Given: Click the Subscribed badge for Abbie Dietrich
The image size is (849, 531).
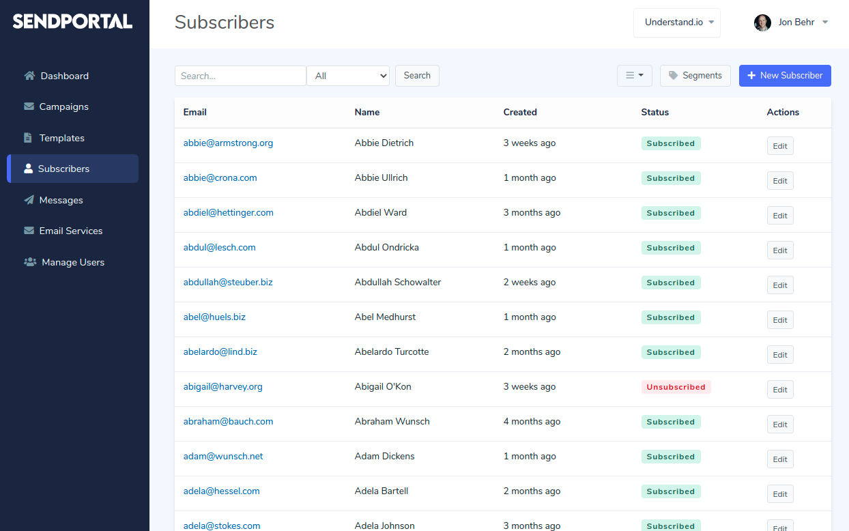Looking at the screenshot, I should [671, 143].
